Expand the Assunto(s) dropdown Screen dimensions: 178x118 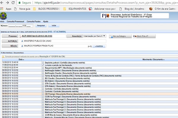pyautogui.click(x=95, y=36)
